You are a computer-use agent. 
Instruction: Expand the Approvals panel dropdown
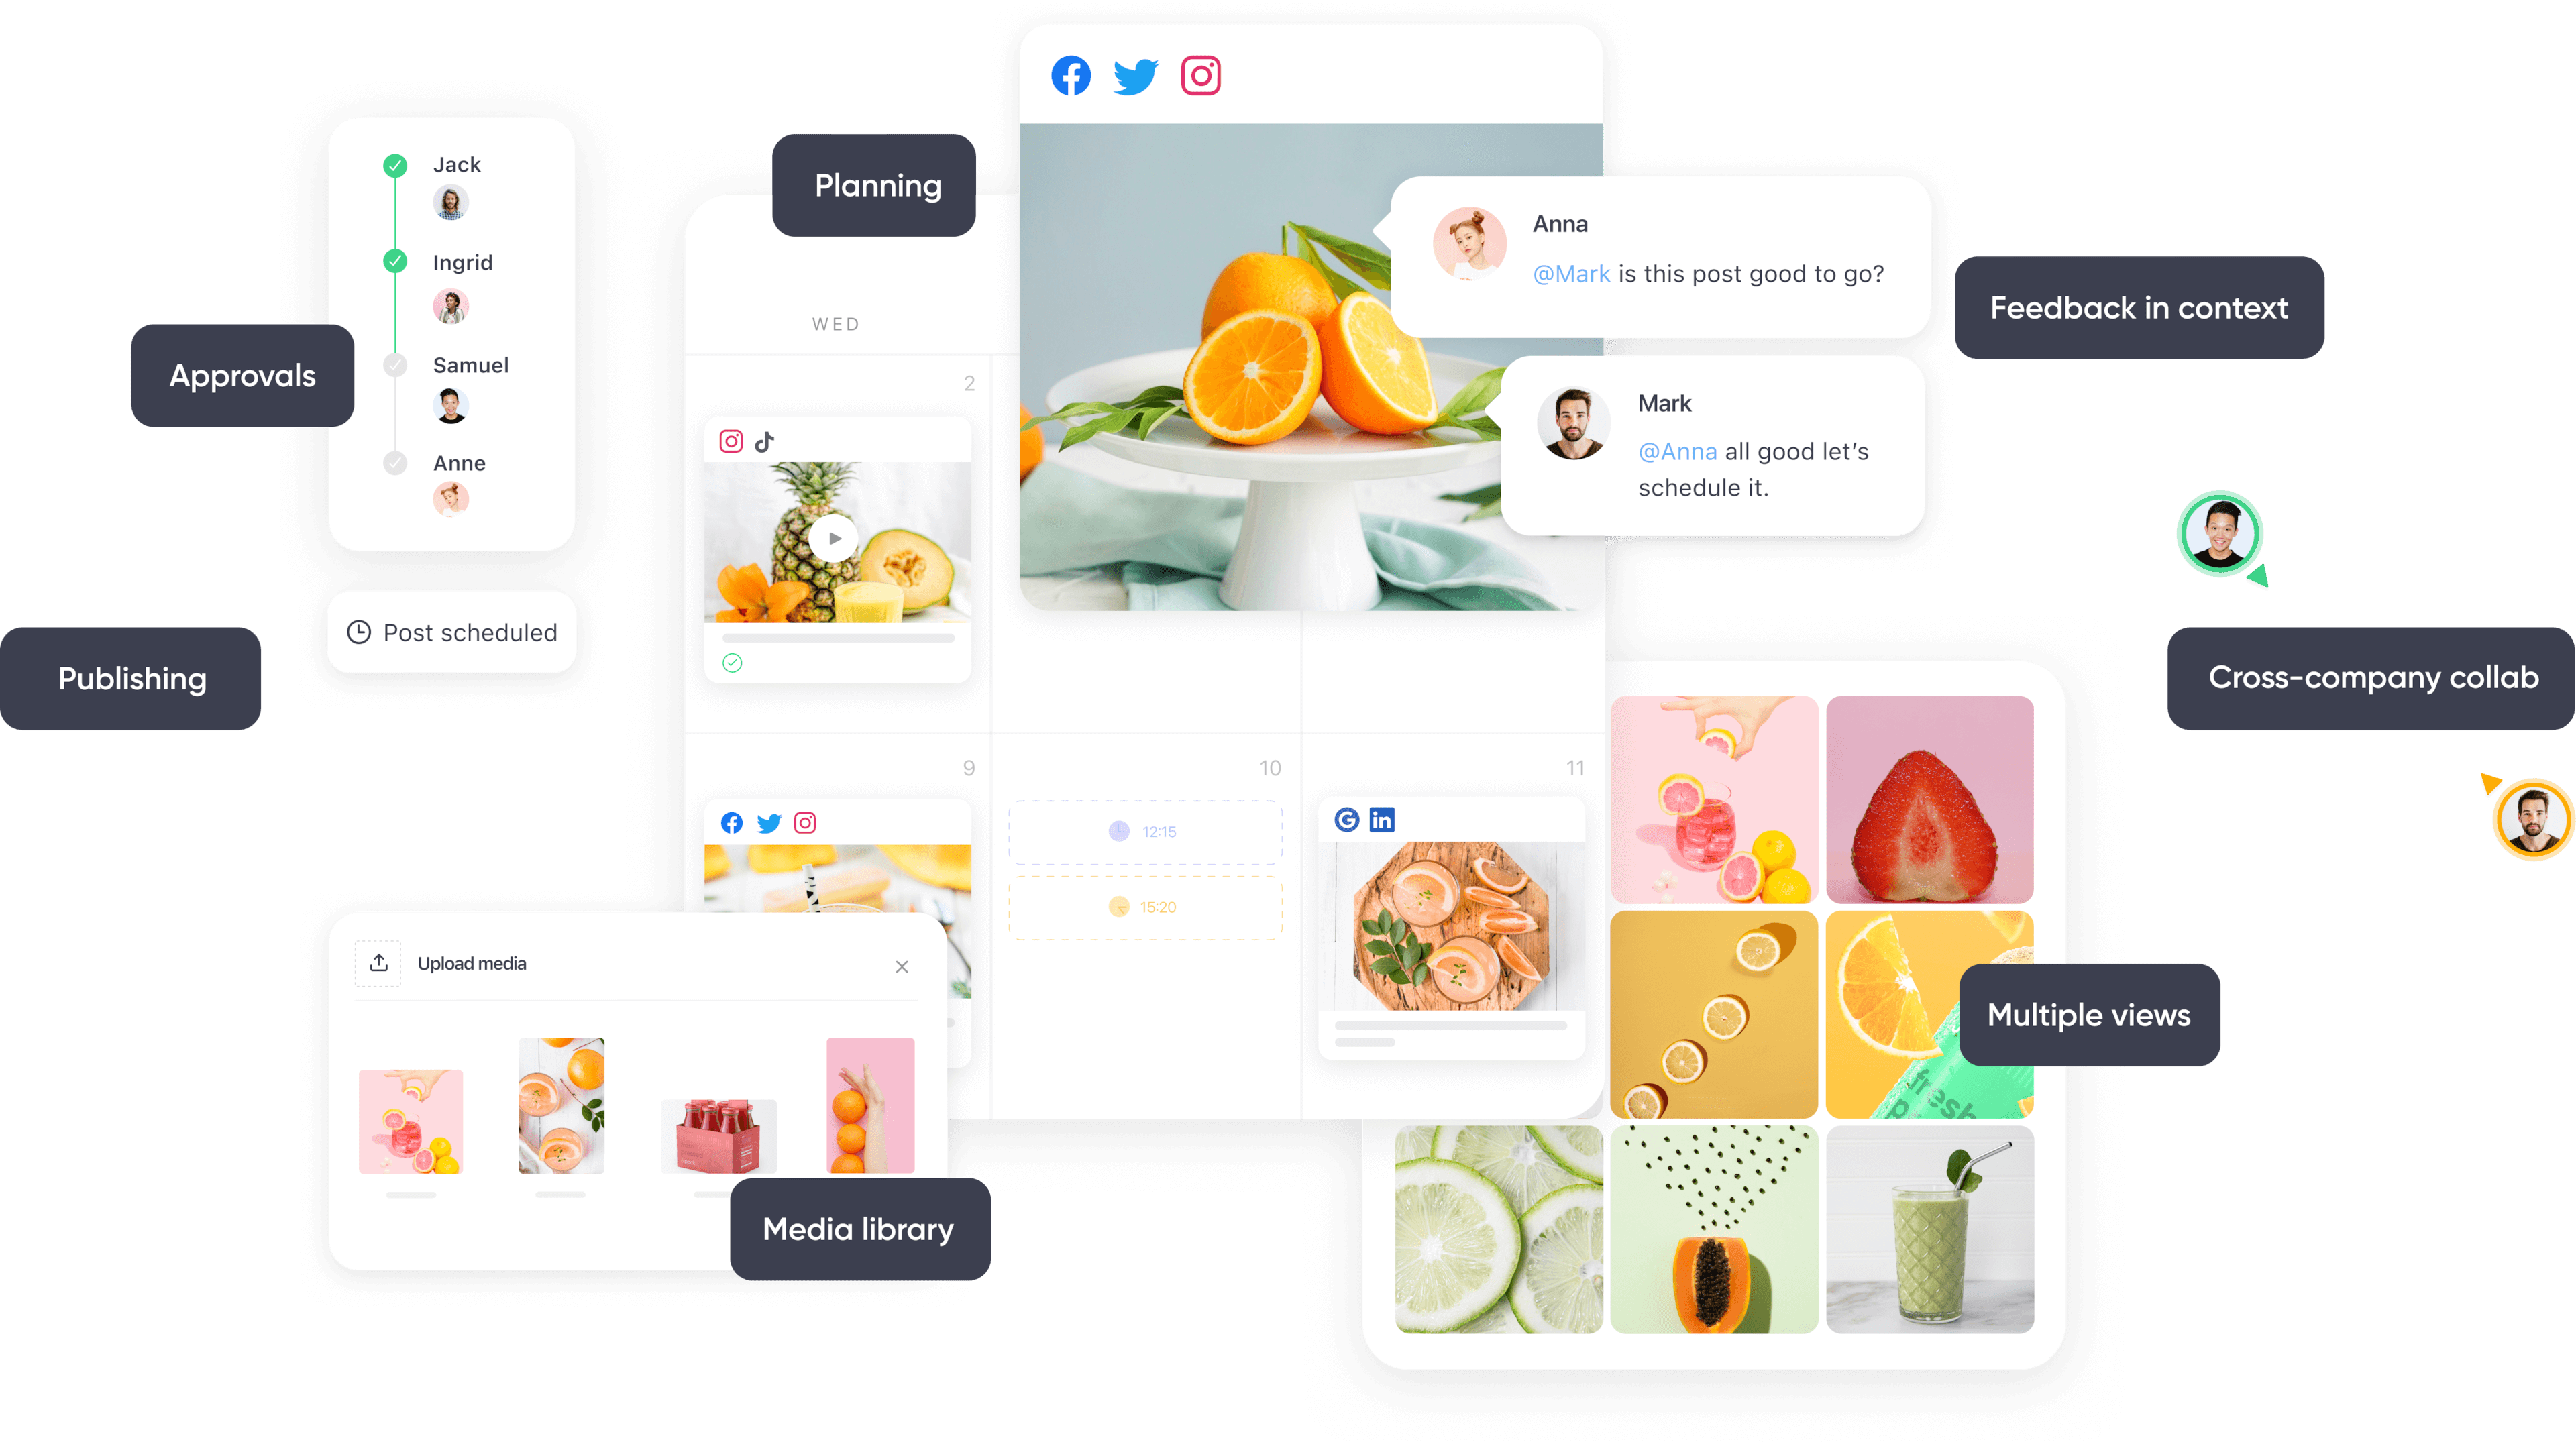pyautogui.click(x=242, y=374)
